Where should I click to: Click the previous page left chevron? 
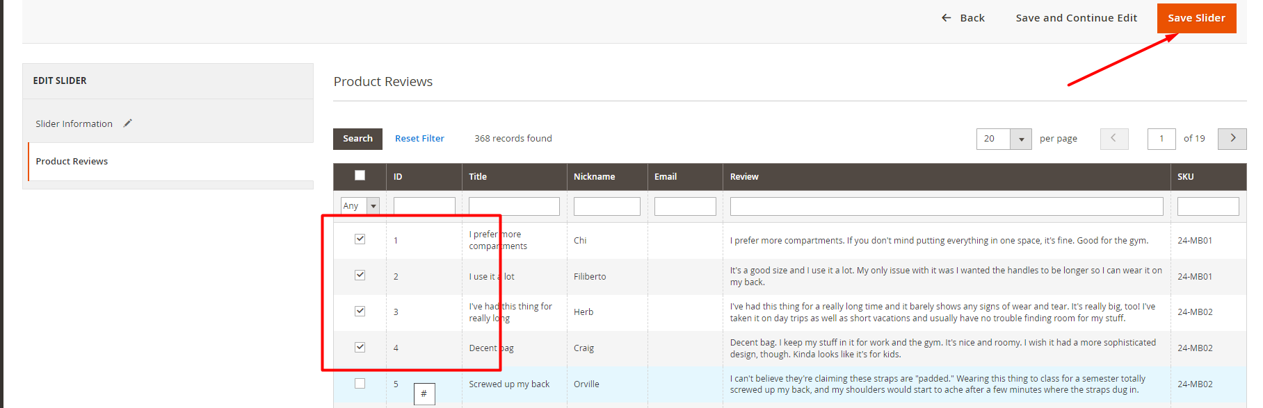tap(1113, 139)
